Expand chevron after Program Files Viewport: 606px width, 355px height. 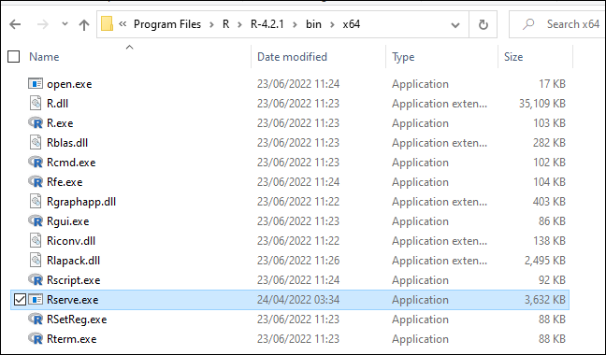(x=211, y=24)
